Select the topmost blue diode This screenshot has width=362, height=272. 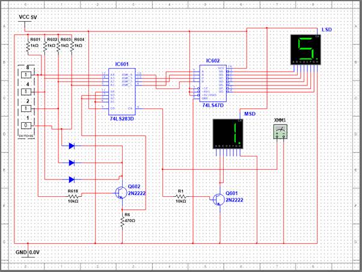(72, 146)
